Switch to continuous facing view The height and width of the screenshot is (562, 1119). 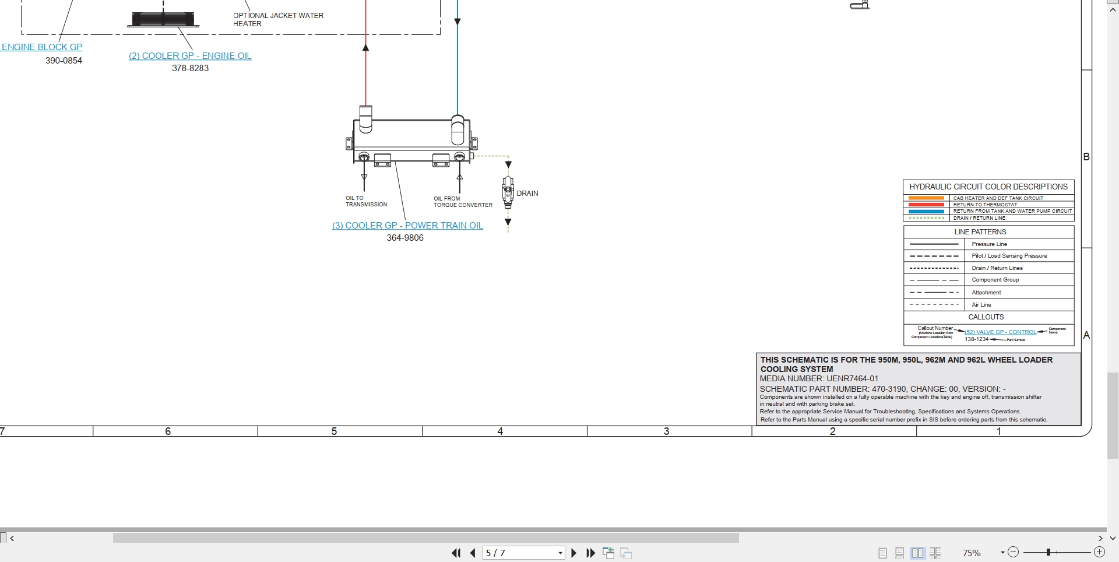click(x=935, y=553)
